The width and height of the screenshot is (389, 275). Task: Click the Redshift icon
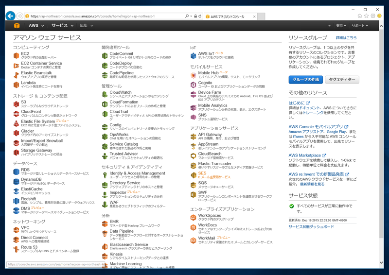click(x=16, y=201)
